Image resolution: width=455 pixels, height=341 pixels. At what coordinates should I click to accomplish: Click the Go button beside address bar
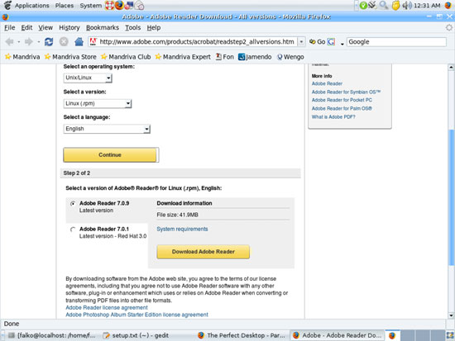(x=317, y=42)
